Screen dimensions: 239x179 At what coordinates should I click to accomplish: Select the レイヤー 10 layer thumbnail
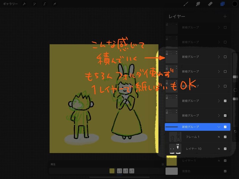(175, 149)
